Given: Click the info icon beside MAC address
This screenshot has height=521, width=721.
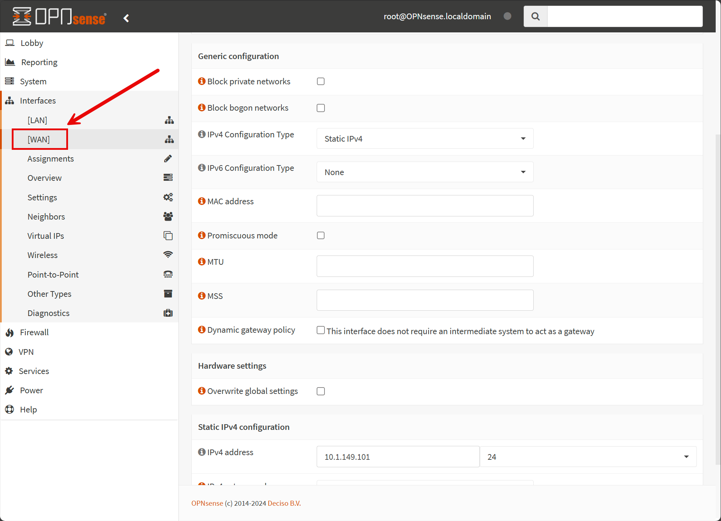Looking at the screenshot, I should click(202, 201).
